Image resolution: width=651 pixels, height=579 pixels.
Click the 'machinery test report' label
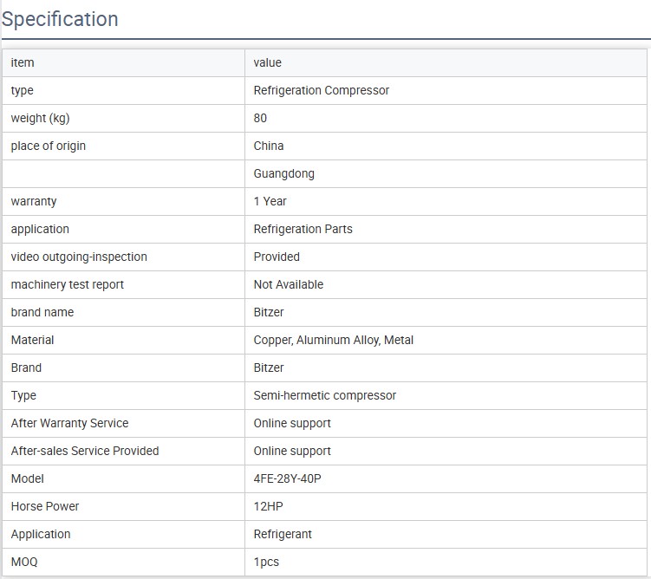click(68, 284)
